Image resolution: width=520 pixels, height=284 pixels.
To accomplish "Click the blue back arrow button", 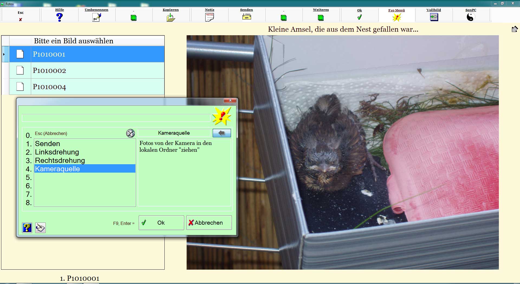I will click(x=222, y=133).
